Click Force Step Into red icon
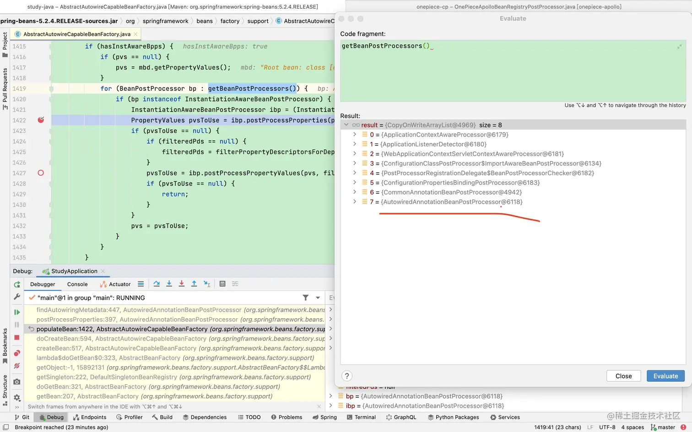 (182, 284)
